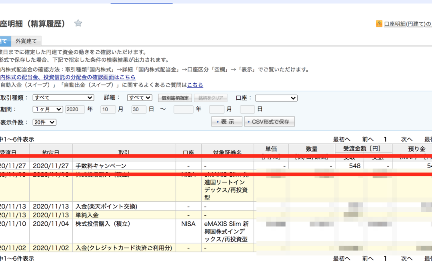Click the 単純入金 transaction cell
This screenshot has height=262, width=432.
click(124, 215)
